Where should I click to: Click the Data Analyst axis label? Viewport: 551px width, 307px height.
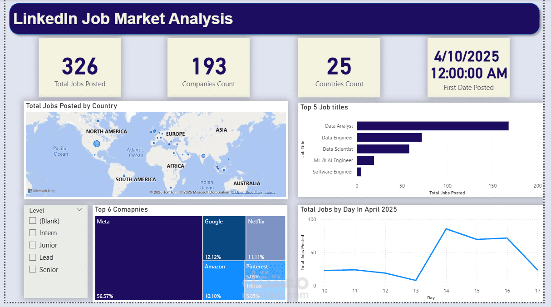(x=339, y=126)
